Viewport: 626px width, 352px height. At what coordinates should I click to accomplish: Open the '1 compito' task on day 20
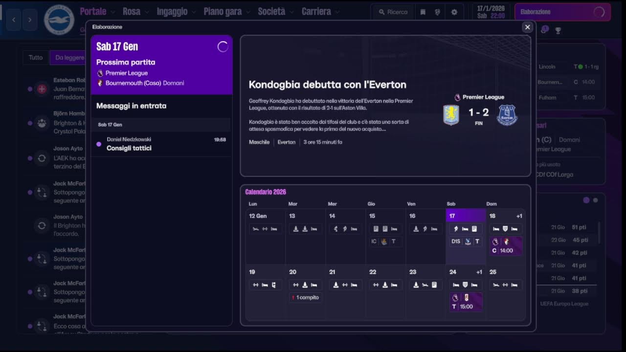[x=305, y=297]
